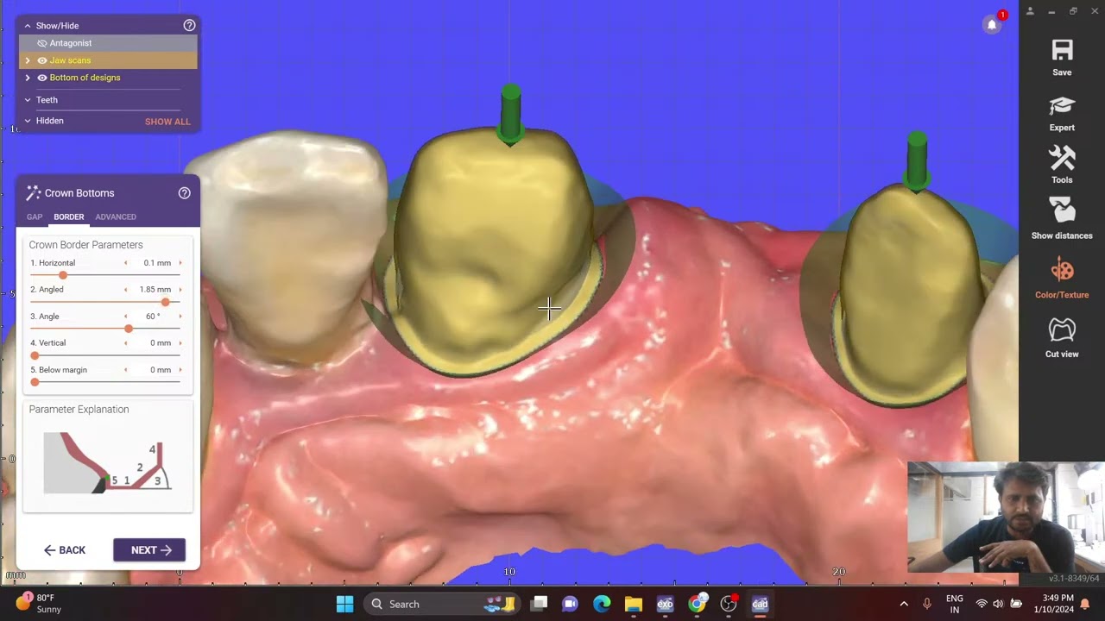Open the OBS Studio taskbar icon
Image resolution: width=1105 pixels, height=621 pixels.
point(729,604)
